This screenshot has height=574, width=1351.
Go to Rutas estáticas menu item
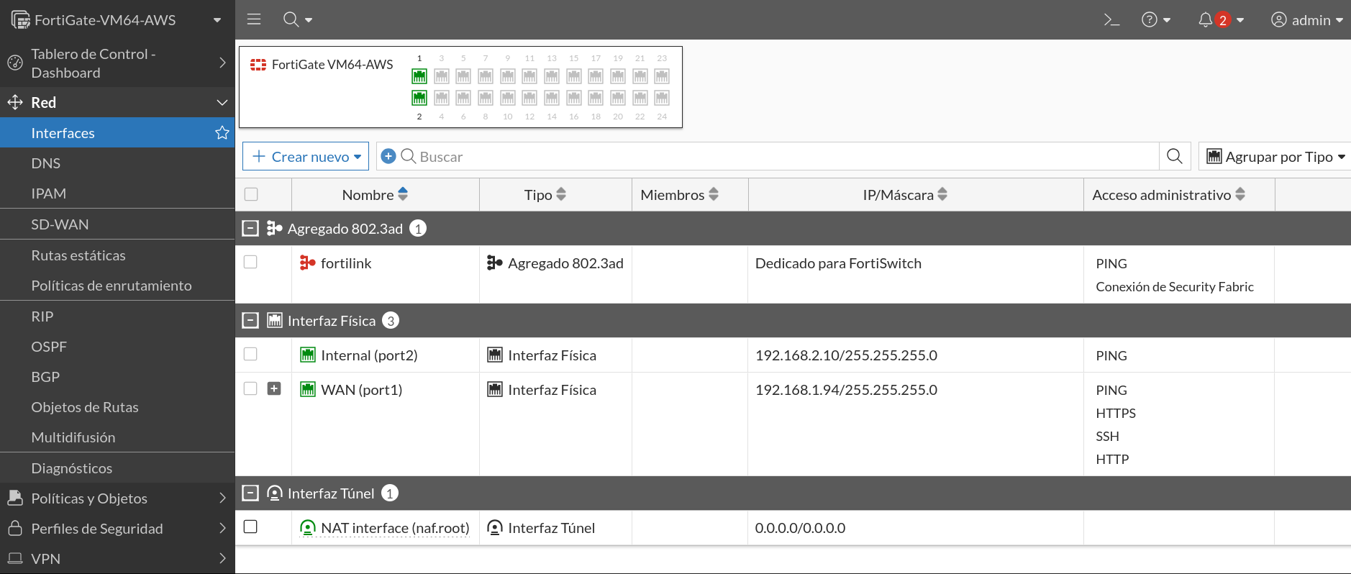[78, 255]
